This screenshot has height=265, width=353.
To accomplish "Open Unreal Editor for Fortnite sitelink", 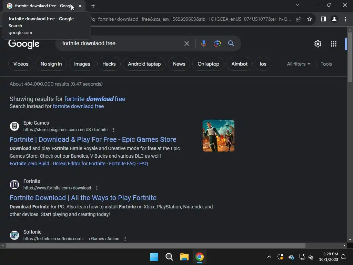I will coord(79,164).
